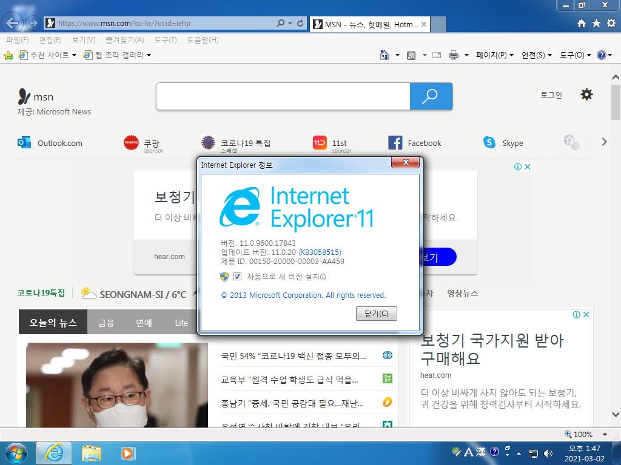Screen dimensions: 621x465
Task: Open 안전(S) dropdown menu
Action: tap(537, 55)
